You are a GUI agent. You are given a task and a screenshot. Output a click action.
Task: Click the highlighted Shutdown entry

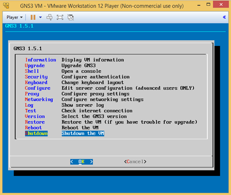tap(36, 133)
